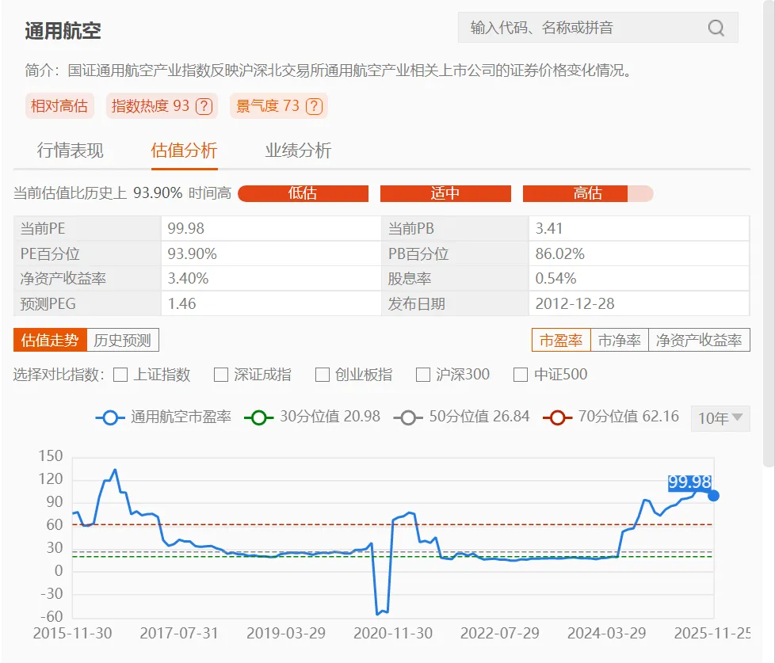Enable the 创业板指 checkbox
The image size is (775, 663).
(x=321, y=374)
